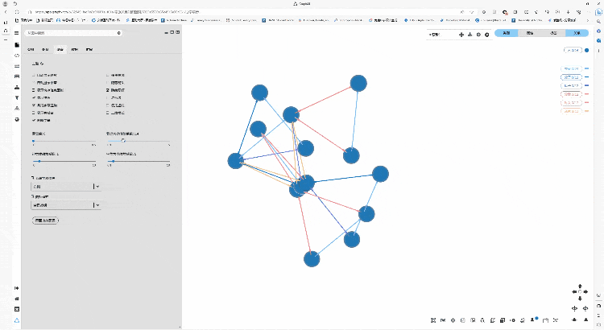
Task: Click the slider with handle at far-left minimum
Action: [64, 142]
